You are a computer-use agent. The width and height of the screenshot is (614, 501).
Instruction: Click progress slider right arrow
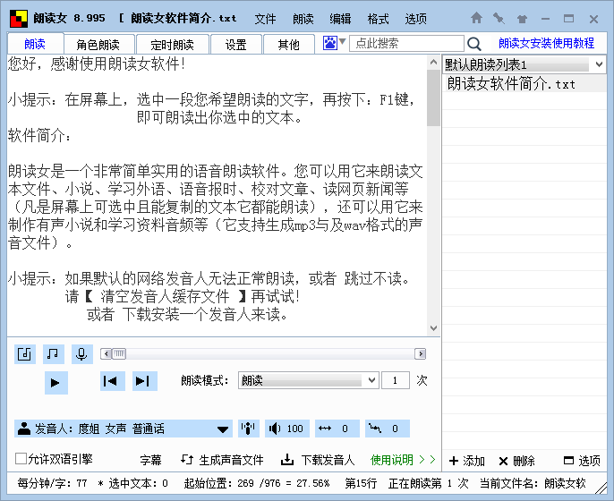coord(420,354)
